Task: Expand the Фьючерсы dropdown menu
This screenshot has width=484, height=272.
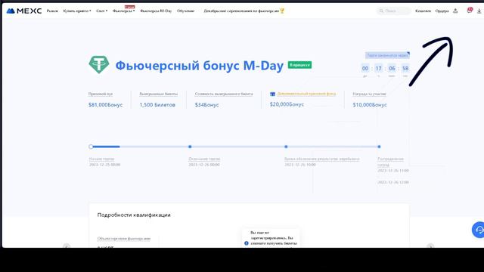Action: [x=123, y=11]
